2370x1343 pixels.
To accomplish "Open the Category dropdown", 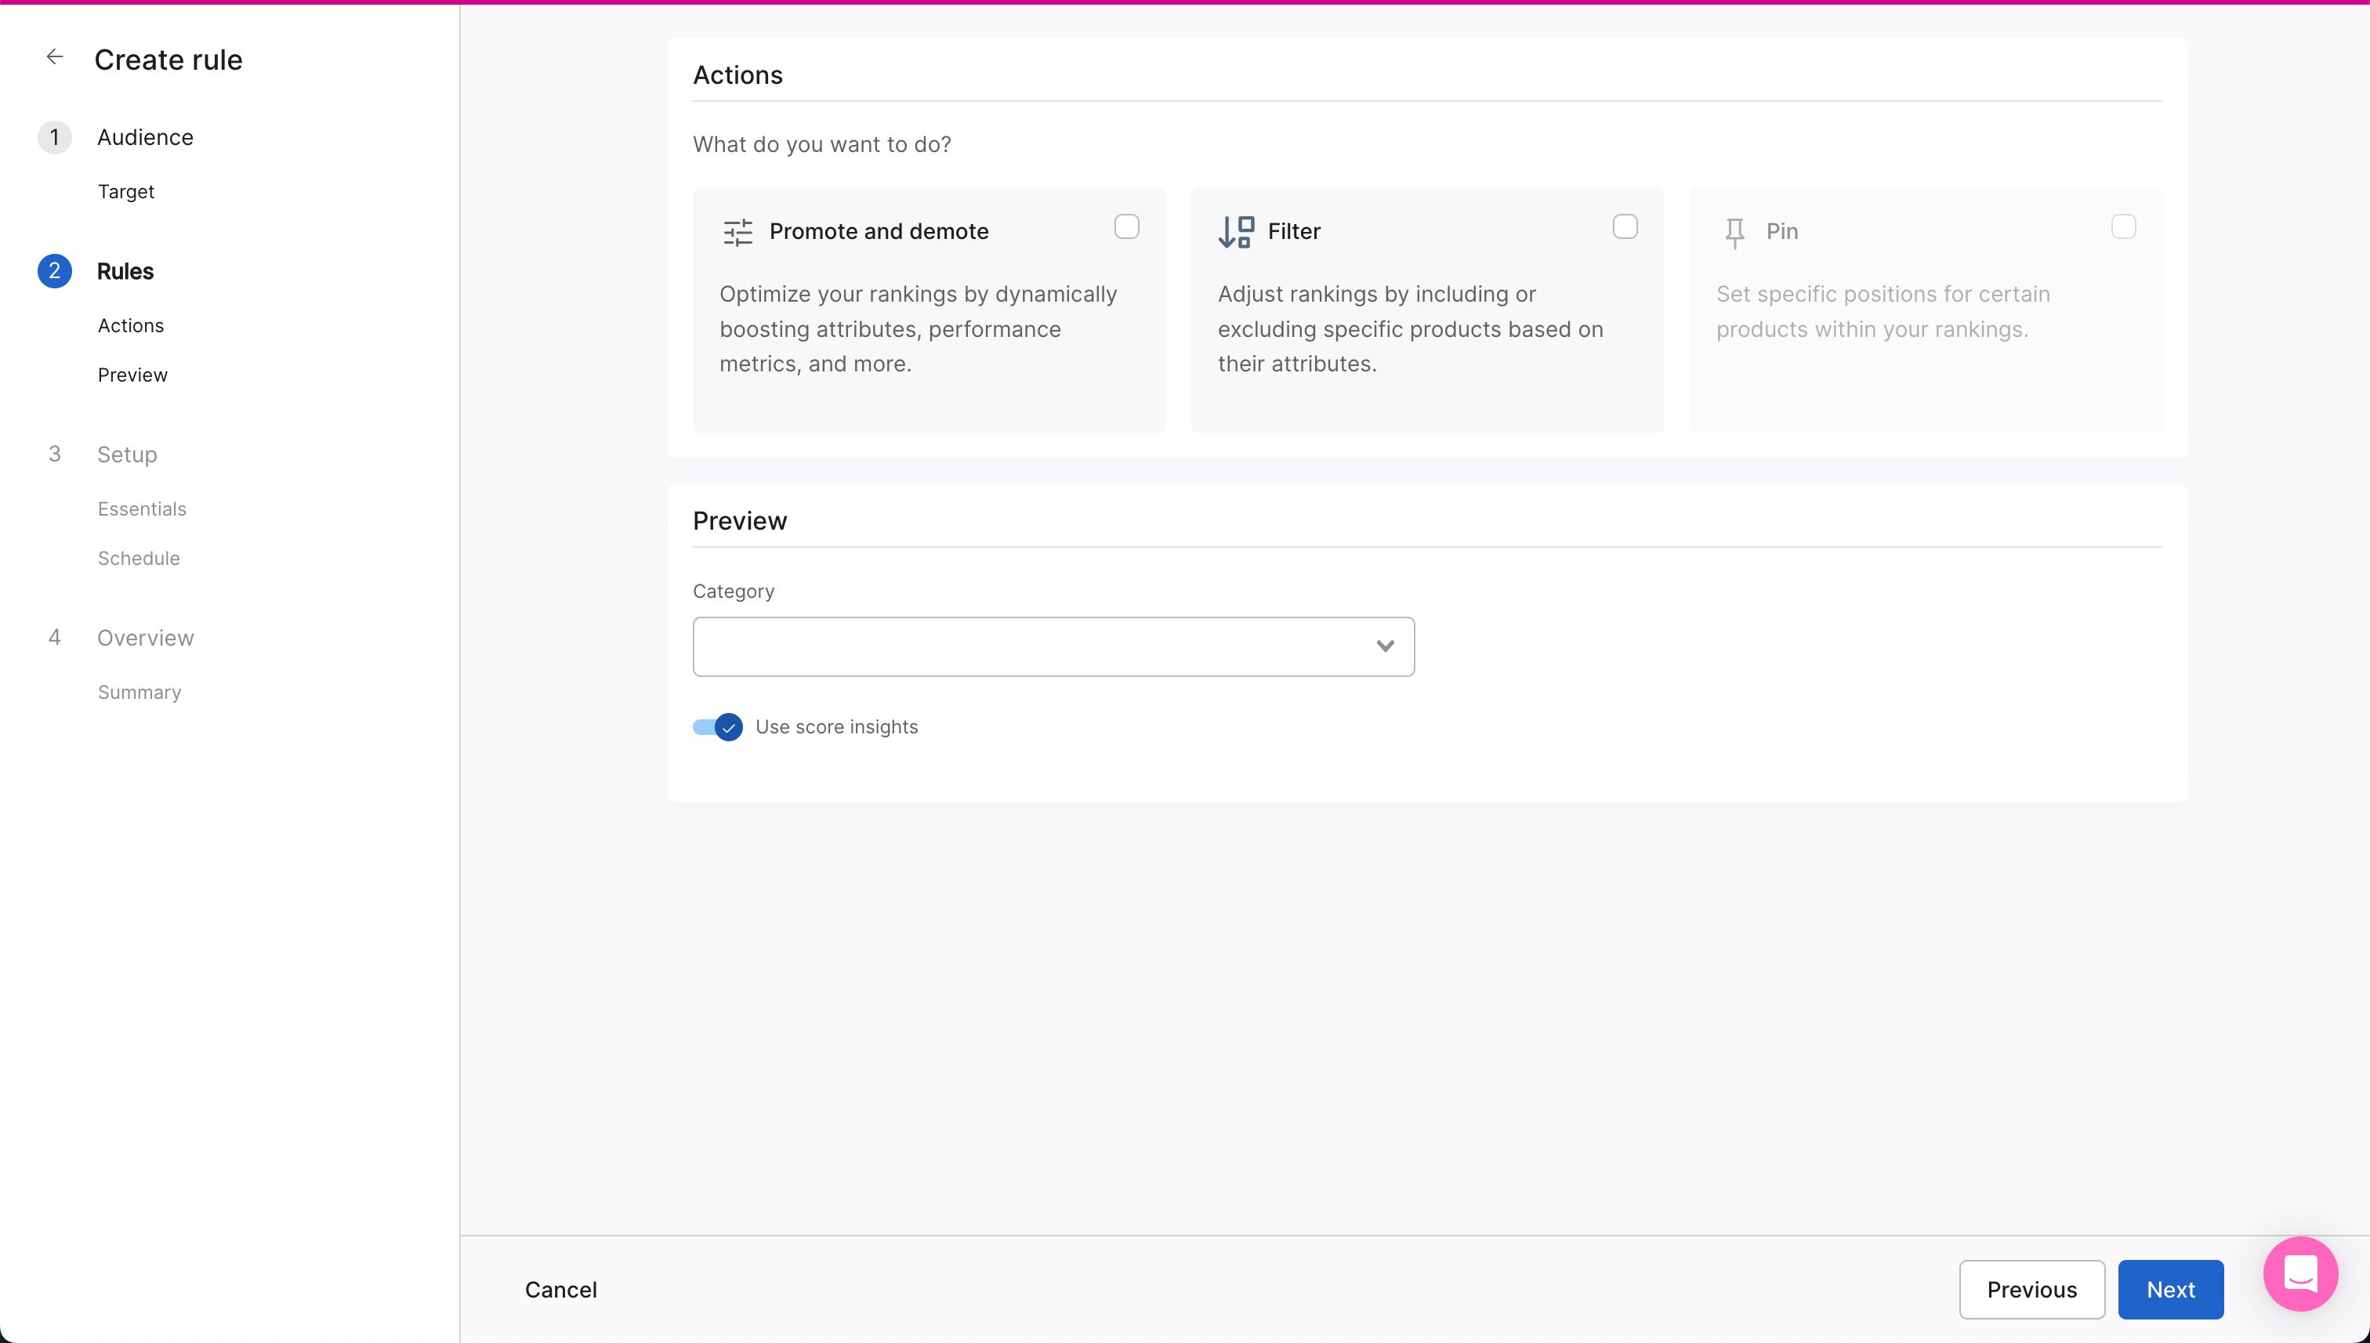I will click(1386, 646).
